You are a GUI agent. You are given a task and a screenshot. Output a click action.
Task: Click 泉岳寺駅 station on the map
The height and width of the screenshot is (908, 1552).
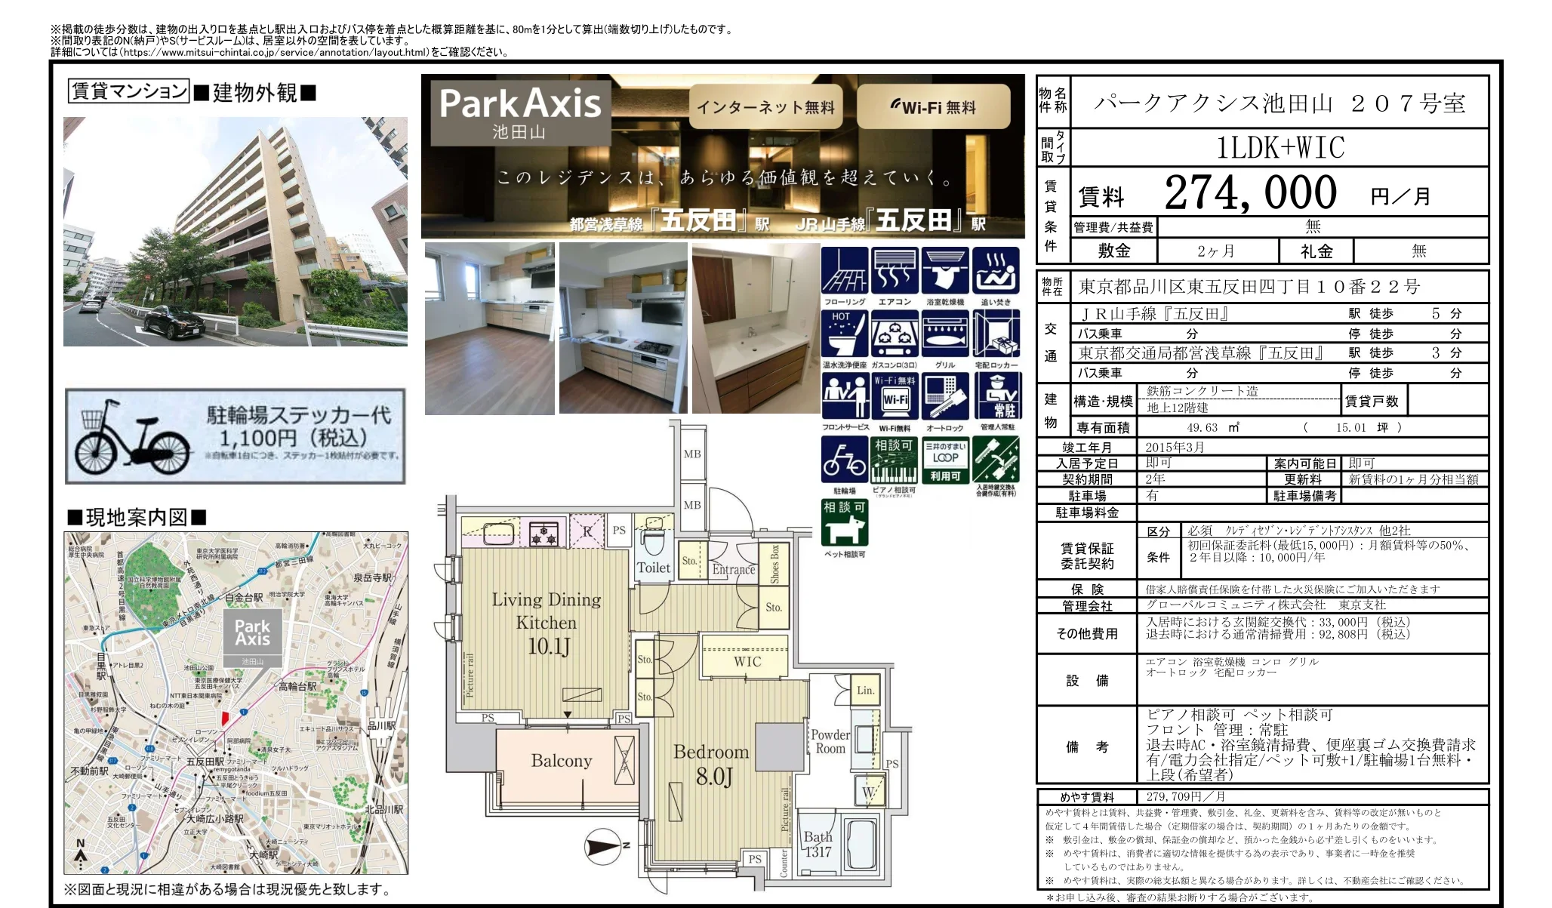tap(373, 577)
